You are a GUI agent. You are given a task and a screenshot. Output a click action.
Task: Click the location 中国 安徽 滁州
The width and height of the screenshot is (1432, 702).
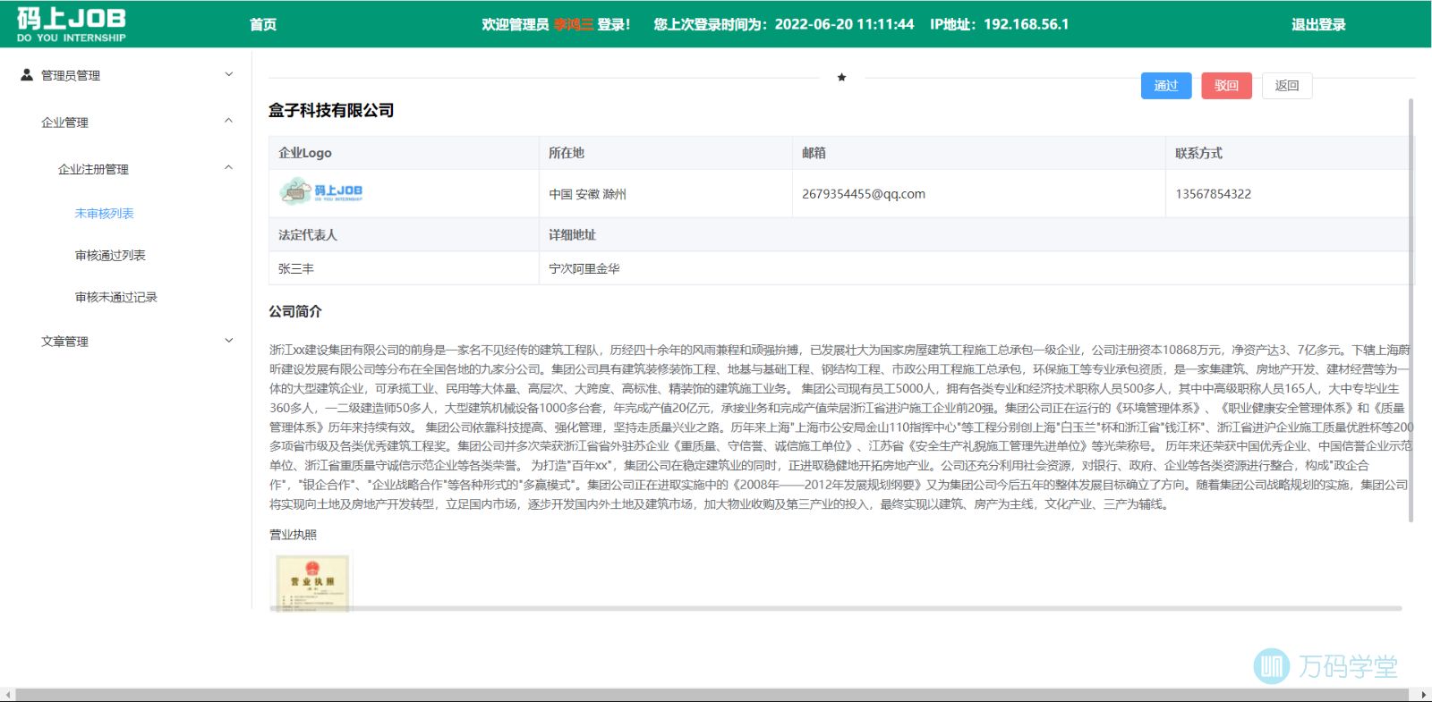click(x=587, y=194)
